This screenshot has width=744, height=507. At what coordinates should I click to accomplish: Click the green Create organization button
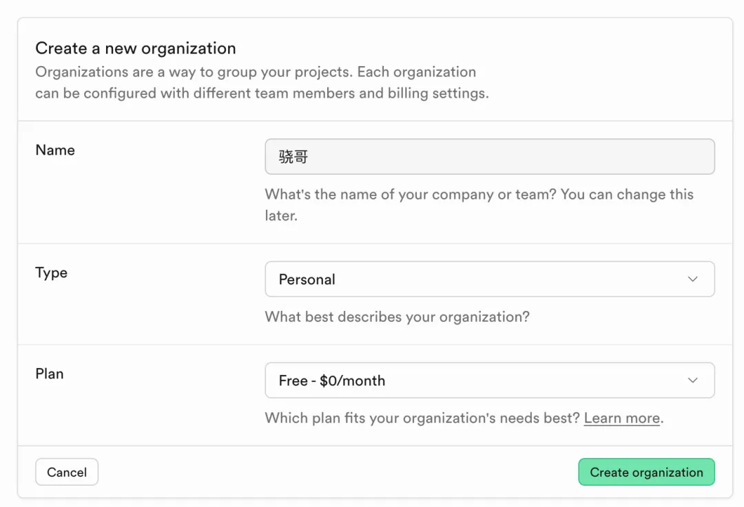(x=646, y=473)
